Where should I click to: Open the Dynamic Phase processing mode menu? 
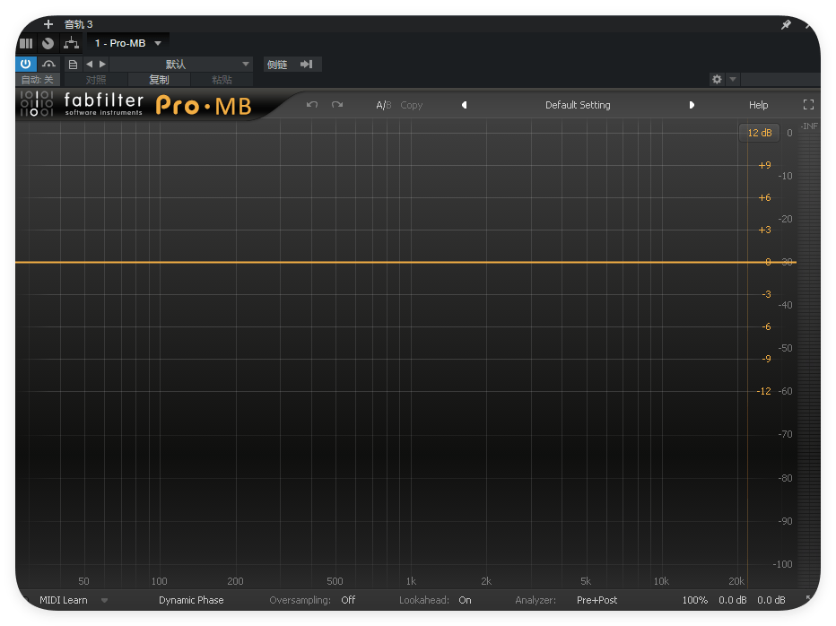point(191,600)
